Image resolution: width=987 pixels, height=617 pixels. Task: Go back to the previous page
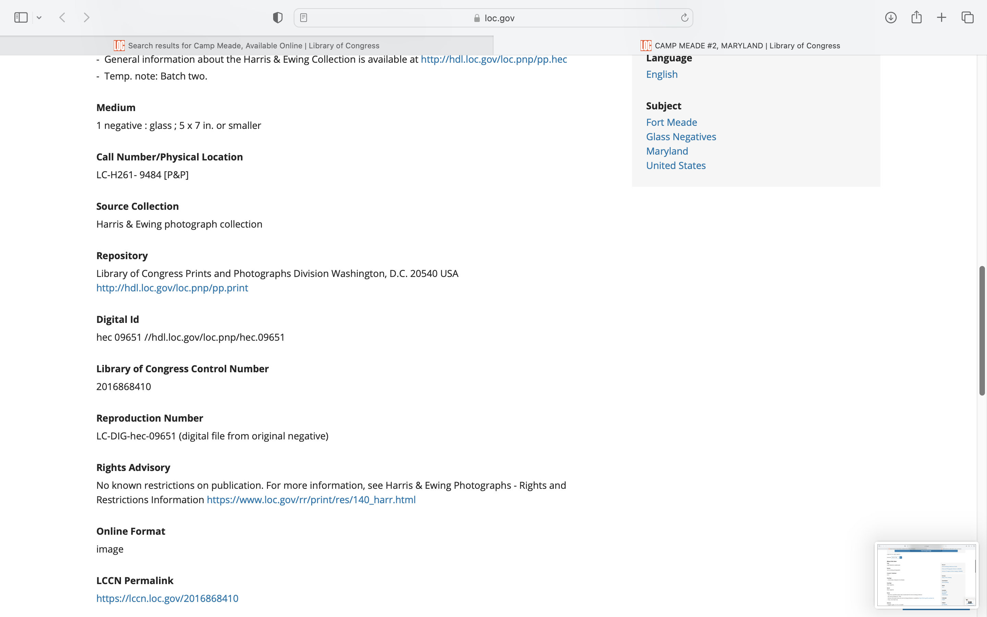coord(62,17)
